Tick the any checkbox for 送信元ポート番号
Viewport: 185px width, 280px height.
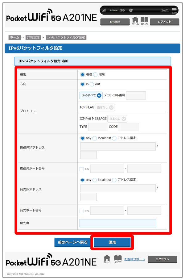[81, 169]
